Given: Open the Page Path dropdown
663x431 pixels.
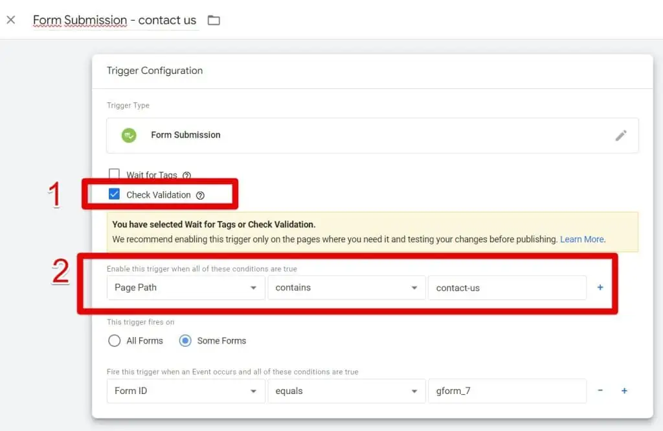Looking at the screenshot, I should (x=185, y=287).
